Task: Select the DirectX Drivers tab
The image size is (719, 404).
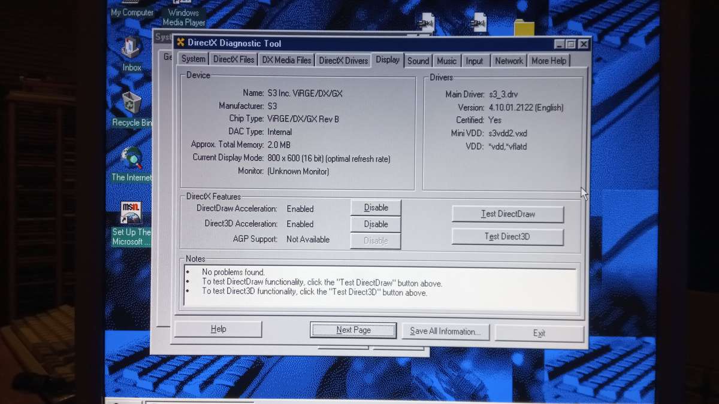Action: point(342,59)
